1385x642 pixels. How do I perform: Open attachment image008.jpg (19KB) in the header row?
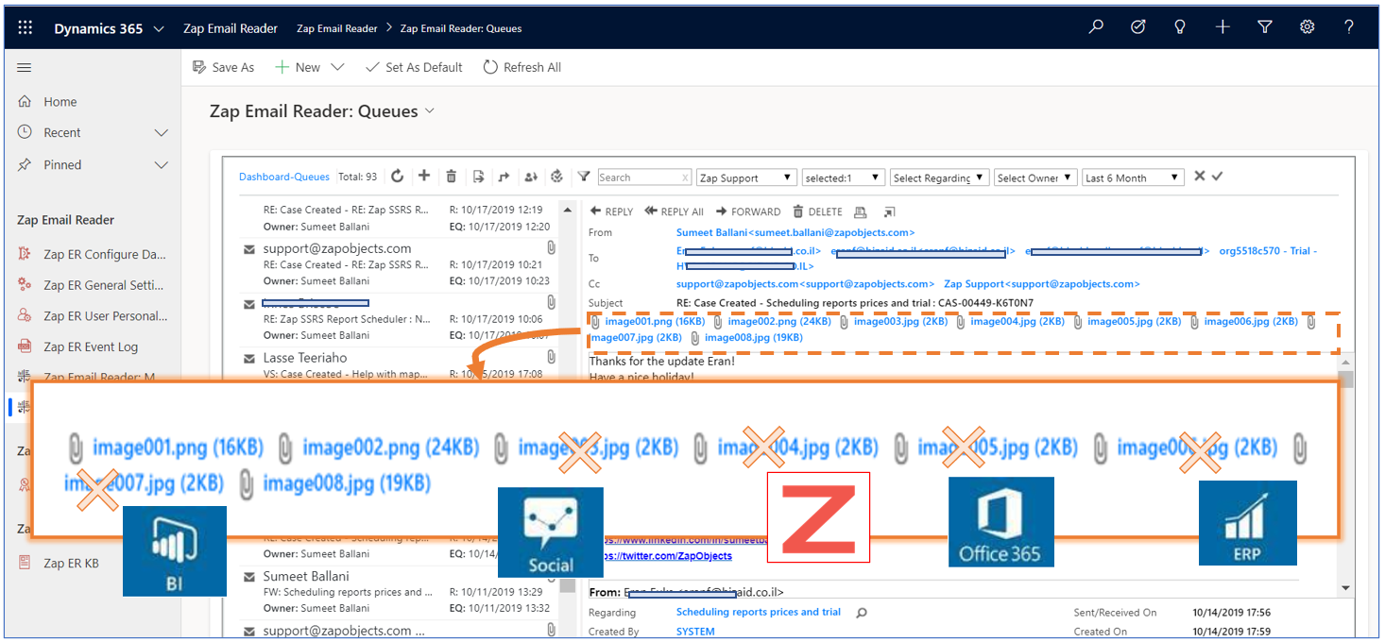point(754,338)
